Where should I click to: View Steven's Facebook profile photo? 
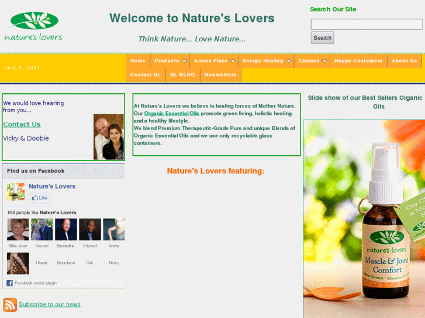coord(42,229)
